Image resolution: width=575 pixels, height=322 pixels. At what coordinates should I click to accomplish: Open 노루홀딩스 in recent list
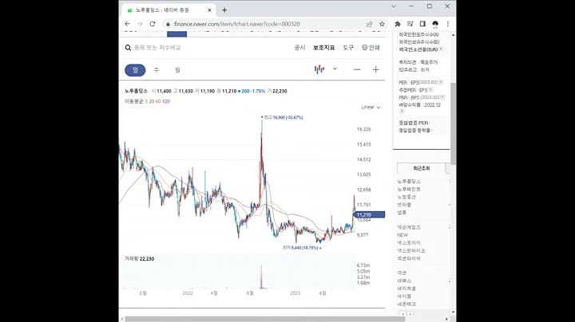(x=409, y=182)
